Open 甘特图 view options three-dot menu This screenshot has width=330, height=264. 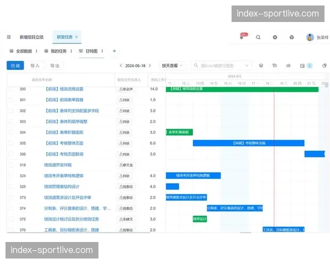coord(102,51)
